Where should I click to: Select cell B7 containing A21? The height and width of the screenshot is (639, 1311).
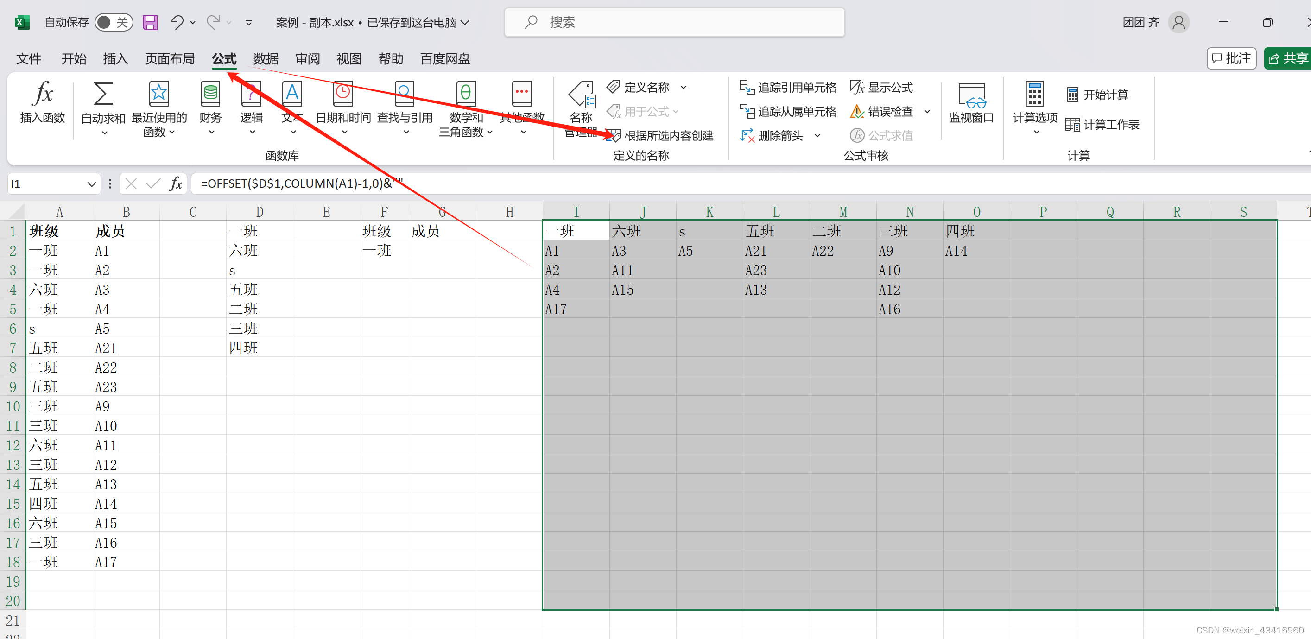tap(126, 348)
